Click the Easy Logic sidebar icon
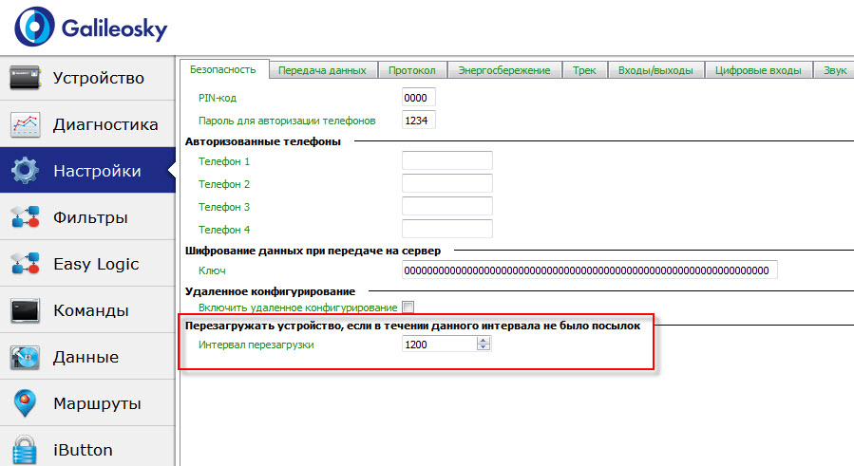The height and width of the screenshot is (466, 854). pos(25,264)
